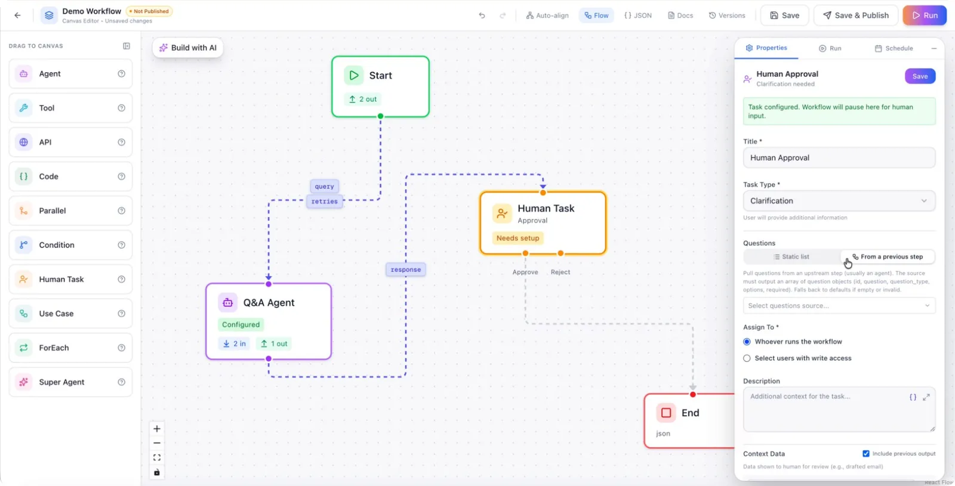Click the Save & Publish button

click(856, 16)
